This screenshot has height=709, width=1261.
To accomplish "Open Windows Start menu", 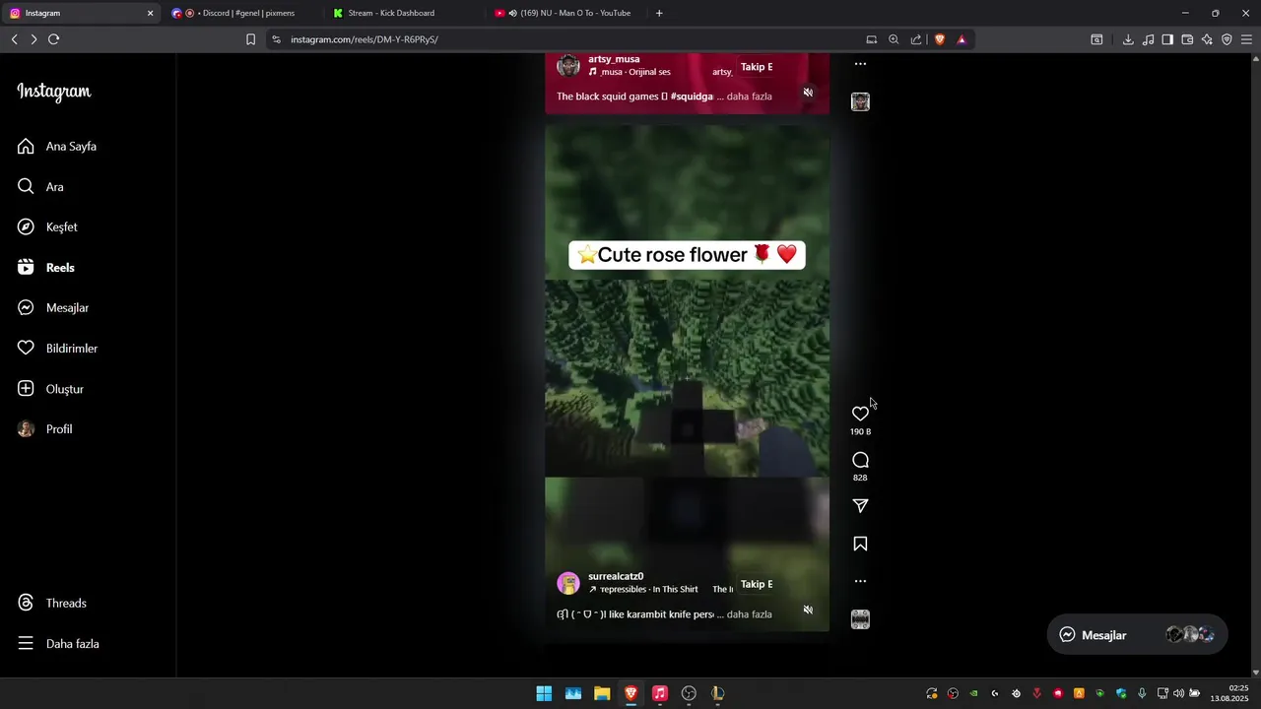I will (x=544, y=693).
